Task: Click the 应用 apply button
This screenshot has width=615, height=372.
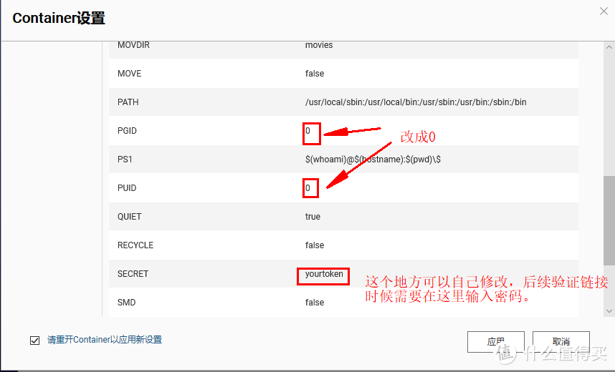Action: click(496, 342)
